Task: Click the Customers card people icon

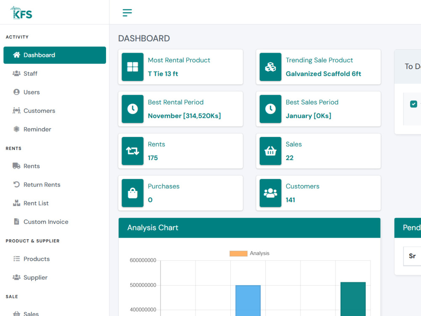Action: pos(270,193)
